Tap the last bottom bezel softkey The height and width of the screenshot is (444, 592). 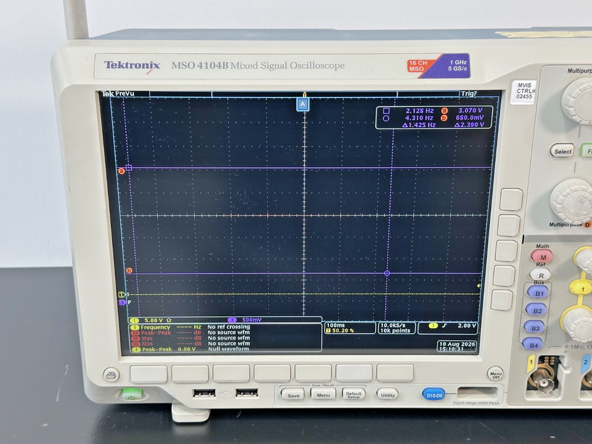pyautogui.click(x=395, y=373)
